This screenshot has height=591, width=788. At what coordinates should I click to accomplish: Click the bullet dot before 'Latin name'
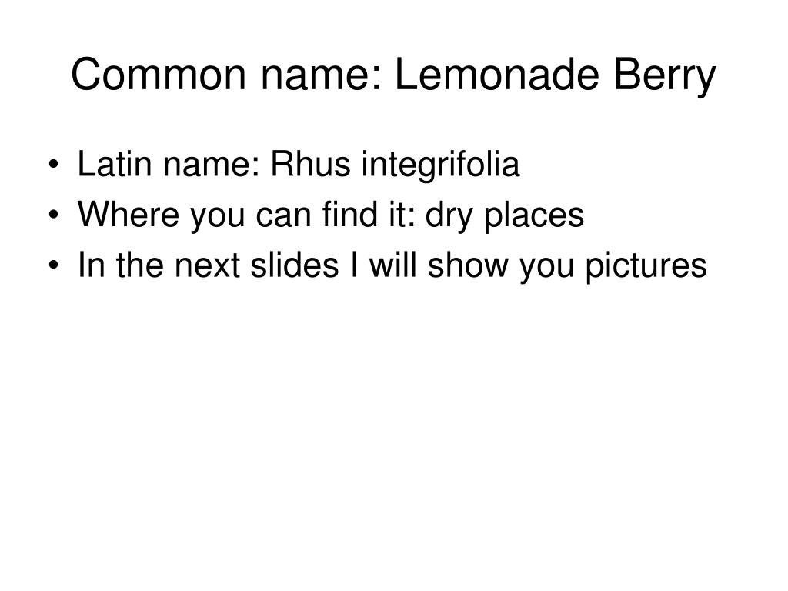(x=54, y=165)
